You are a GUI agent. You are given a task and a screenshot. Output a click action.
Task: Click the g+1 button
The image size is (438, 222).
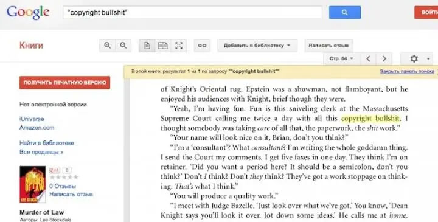tap(55, 170)
